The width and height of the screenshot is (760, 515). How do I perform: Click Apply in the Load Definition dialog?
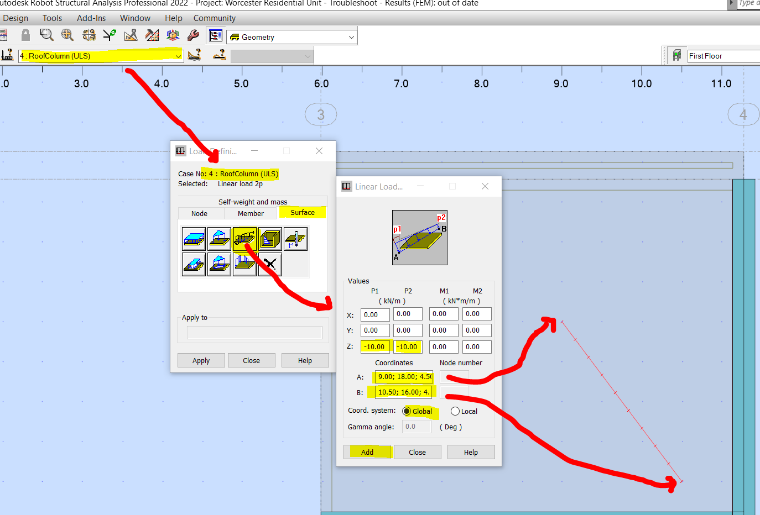pos(201,360)
